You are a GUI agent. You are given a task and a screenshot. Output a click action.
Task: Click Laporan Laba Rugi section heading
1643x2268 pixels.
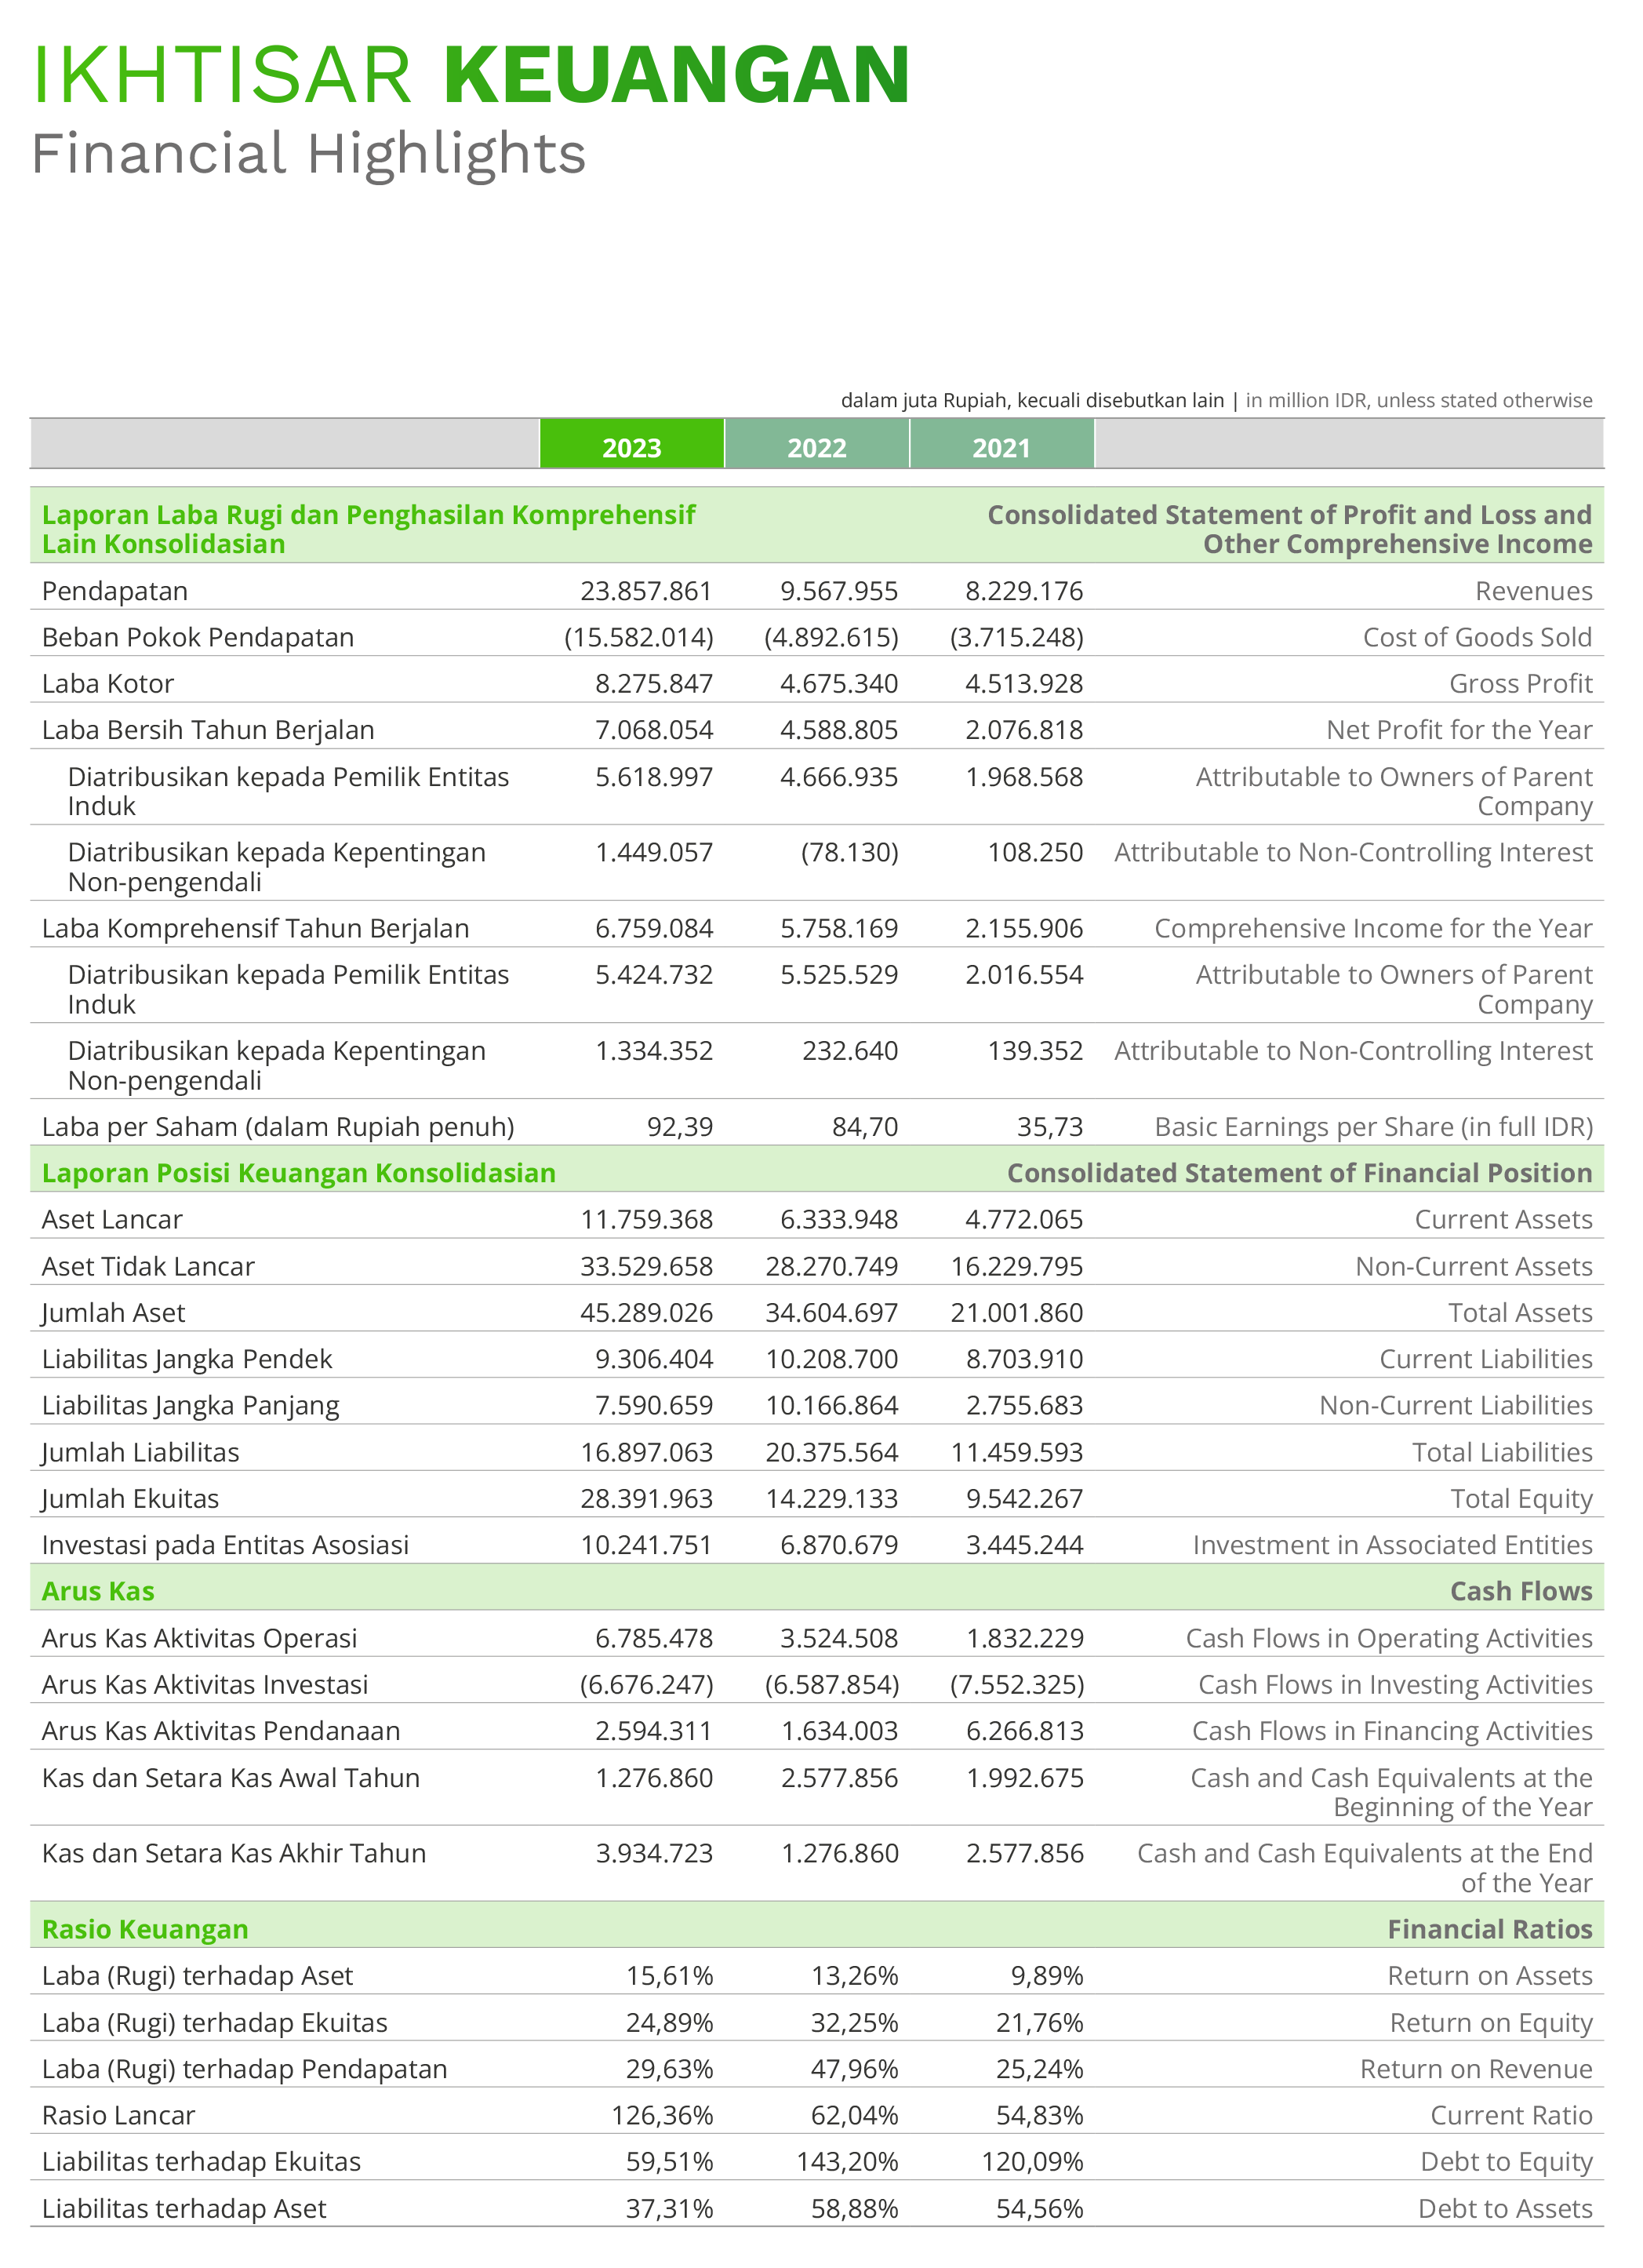[369, 529]
